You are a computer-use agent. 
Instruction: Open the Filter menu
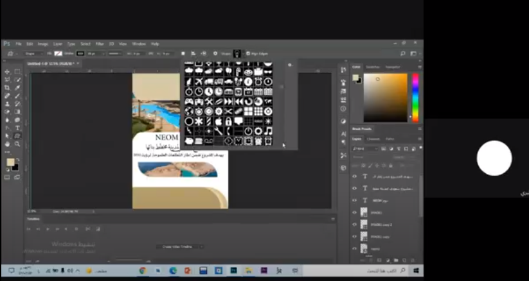[x=100, y=44]
